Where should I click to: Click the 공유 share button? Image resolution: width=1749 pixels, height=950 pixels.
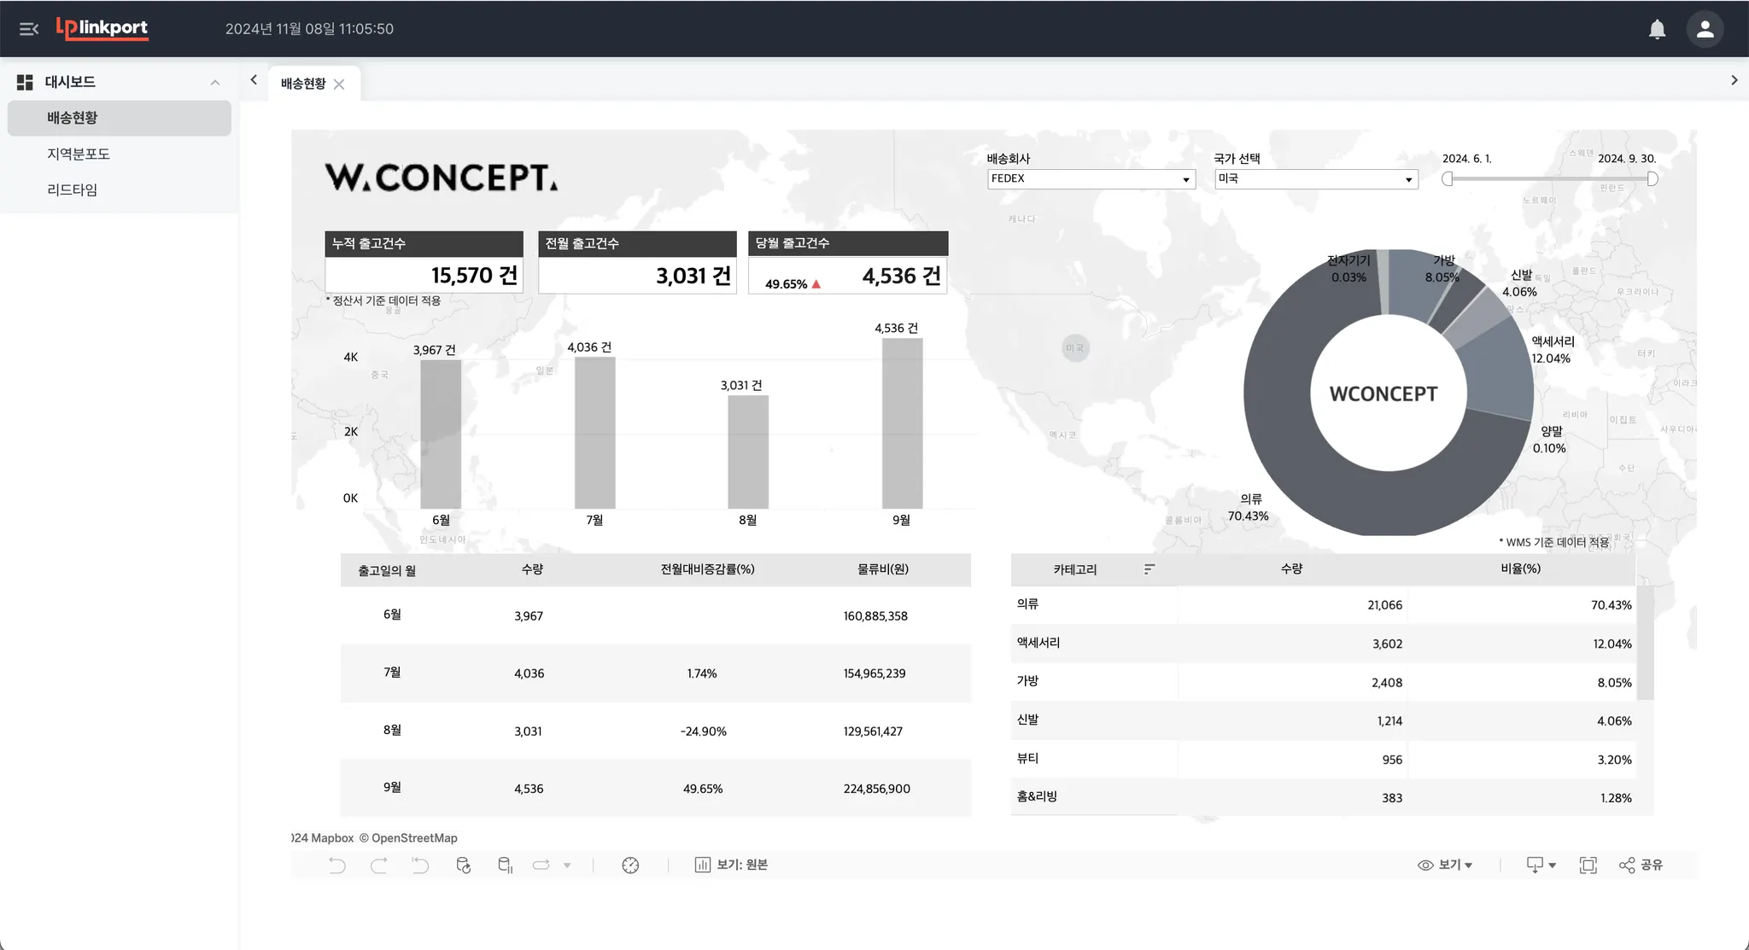click(1641, 865)
